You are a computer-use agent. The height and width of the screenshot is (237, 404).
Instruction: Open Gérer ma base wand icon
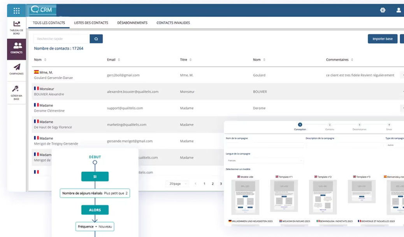tap(17, 93)
